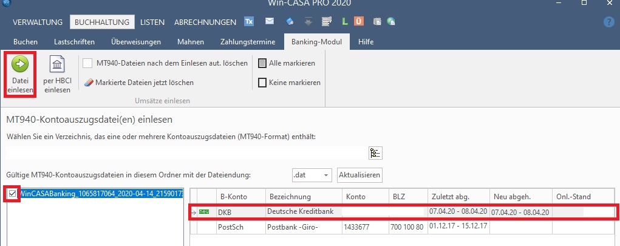Switch to the Buchen tab

26,41
